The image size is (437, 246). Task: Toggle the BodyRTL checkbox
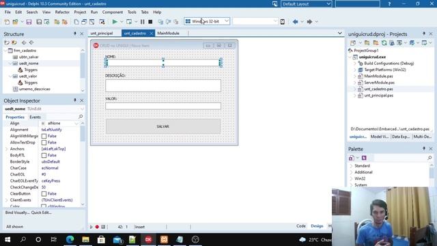(44, 155)
